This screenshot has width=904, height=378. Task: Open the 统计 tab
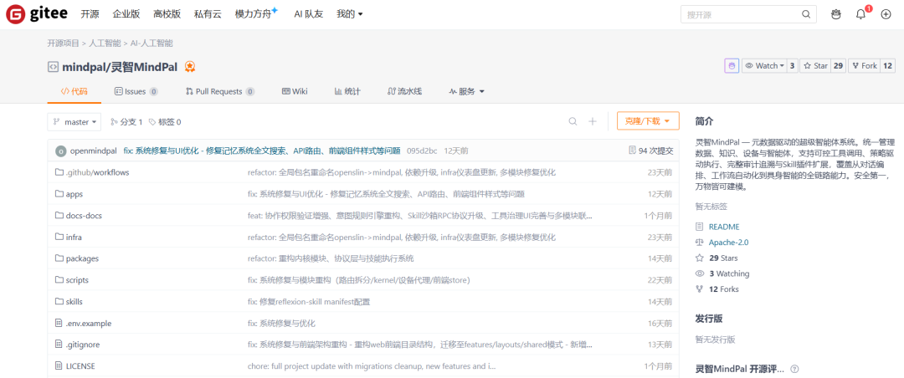tap(347, 91)
